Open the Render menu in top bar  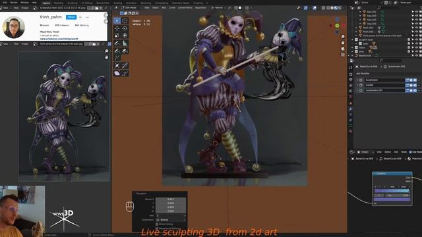click(14, 3)
